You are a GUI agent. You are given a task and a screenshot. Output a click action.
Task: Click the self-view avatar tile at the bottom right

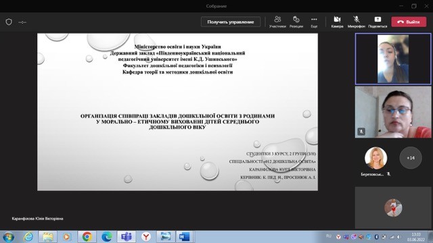393,208
